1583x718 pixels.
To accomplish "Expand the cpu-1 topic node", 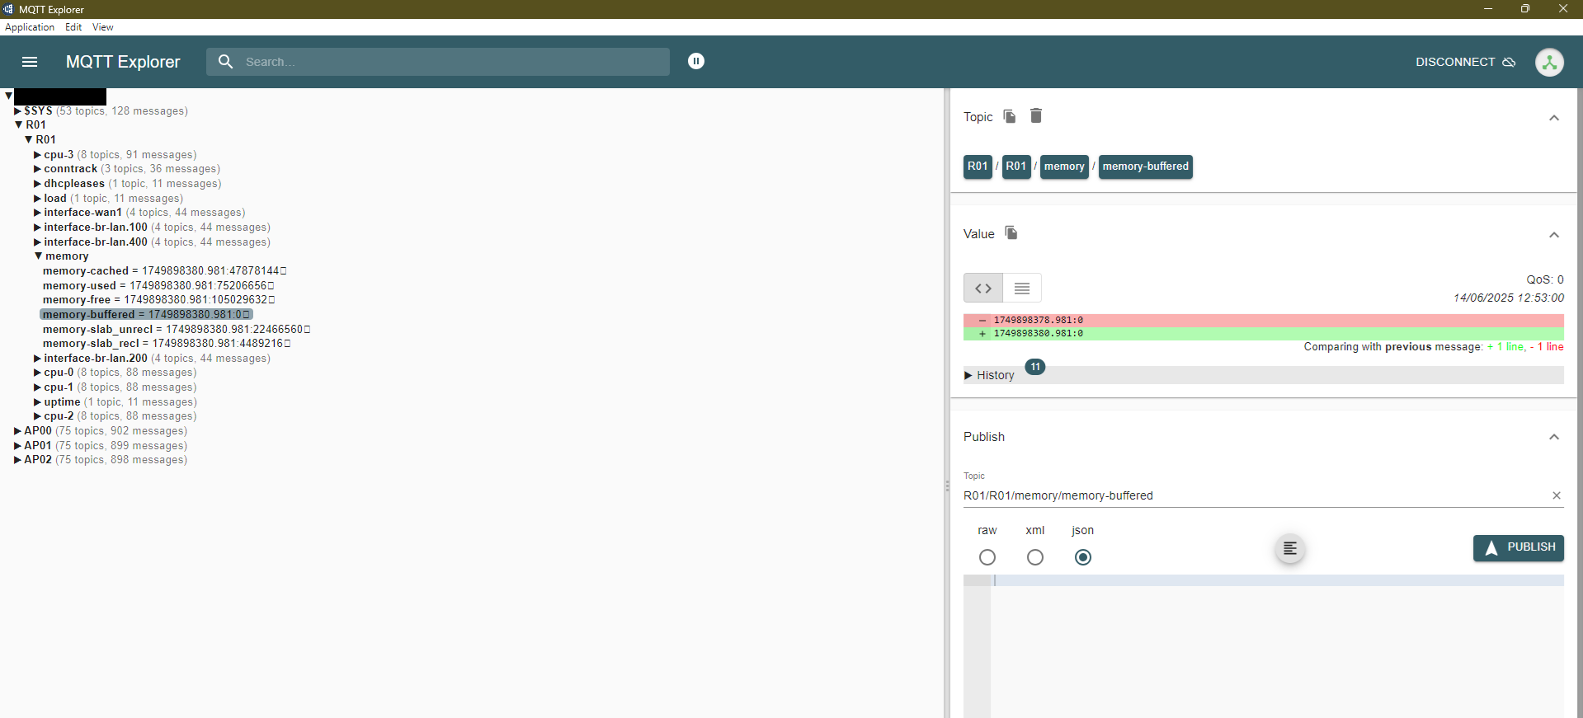I will click(37, 387).
